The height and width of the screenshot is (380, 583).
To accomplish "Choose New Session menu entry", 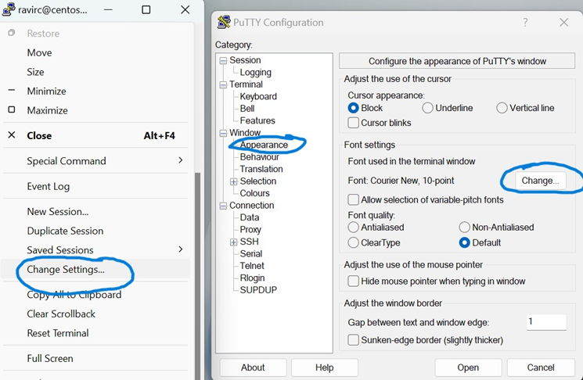I will 96,212.
